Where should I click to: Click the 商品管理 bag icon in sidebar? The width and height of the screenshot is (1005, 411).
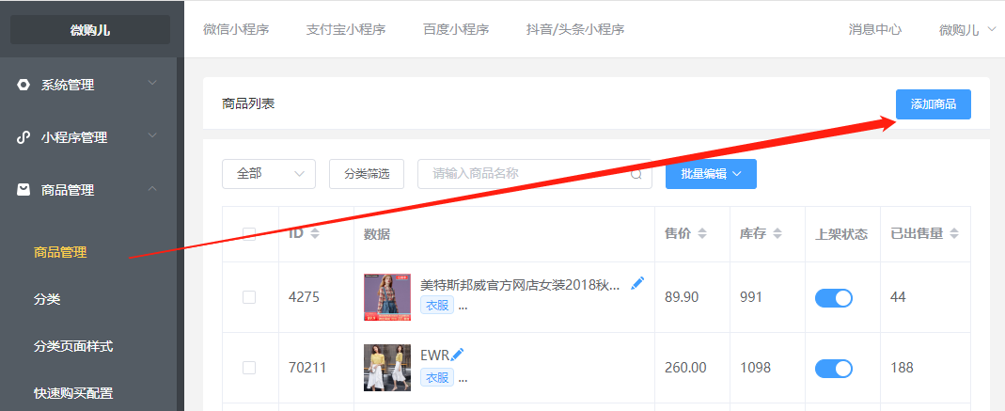24,190
